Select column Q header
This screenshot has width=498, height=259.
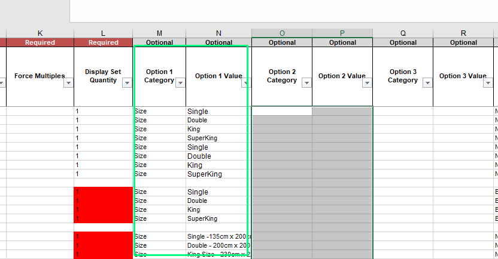403,33
